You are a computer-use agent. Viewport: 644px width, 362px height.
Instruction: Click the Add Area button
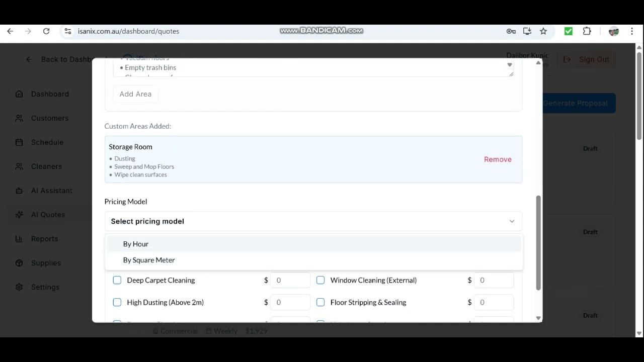point(135,94)
